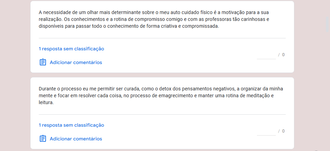
Task: Select '1 resposta sem classificação' below professoras answer
Action: click(71, 49)
